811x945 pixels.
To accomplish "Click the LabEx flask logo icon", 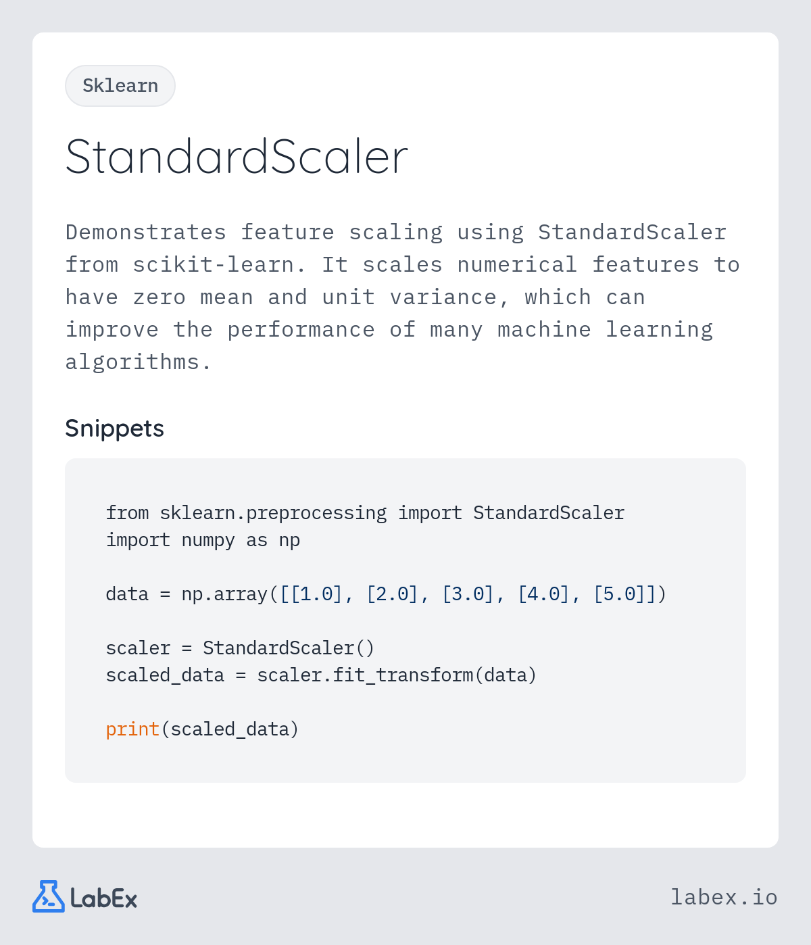I will click(x=49, y=896).
